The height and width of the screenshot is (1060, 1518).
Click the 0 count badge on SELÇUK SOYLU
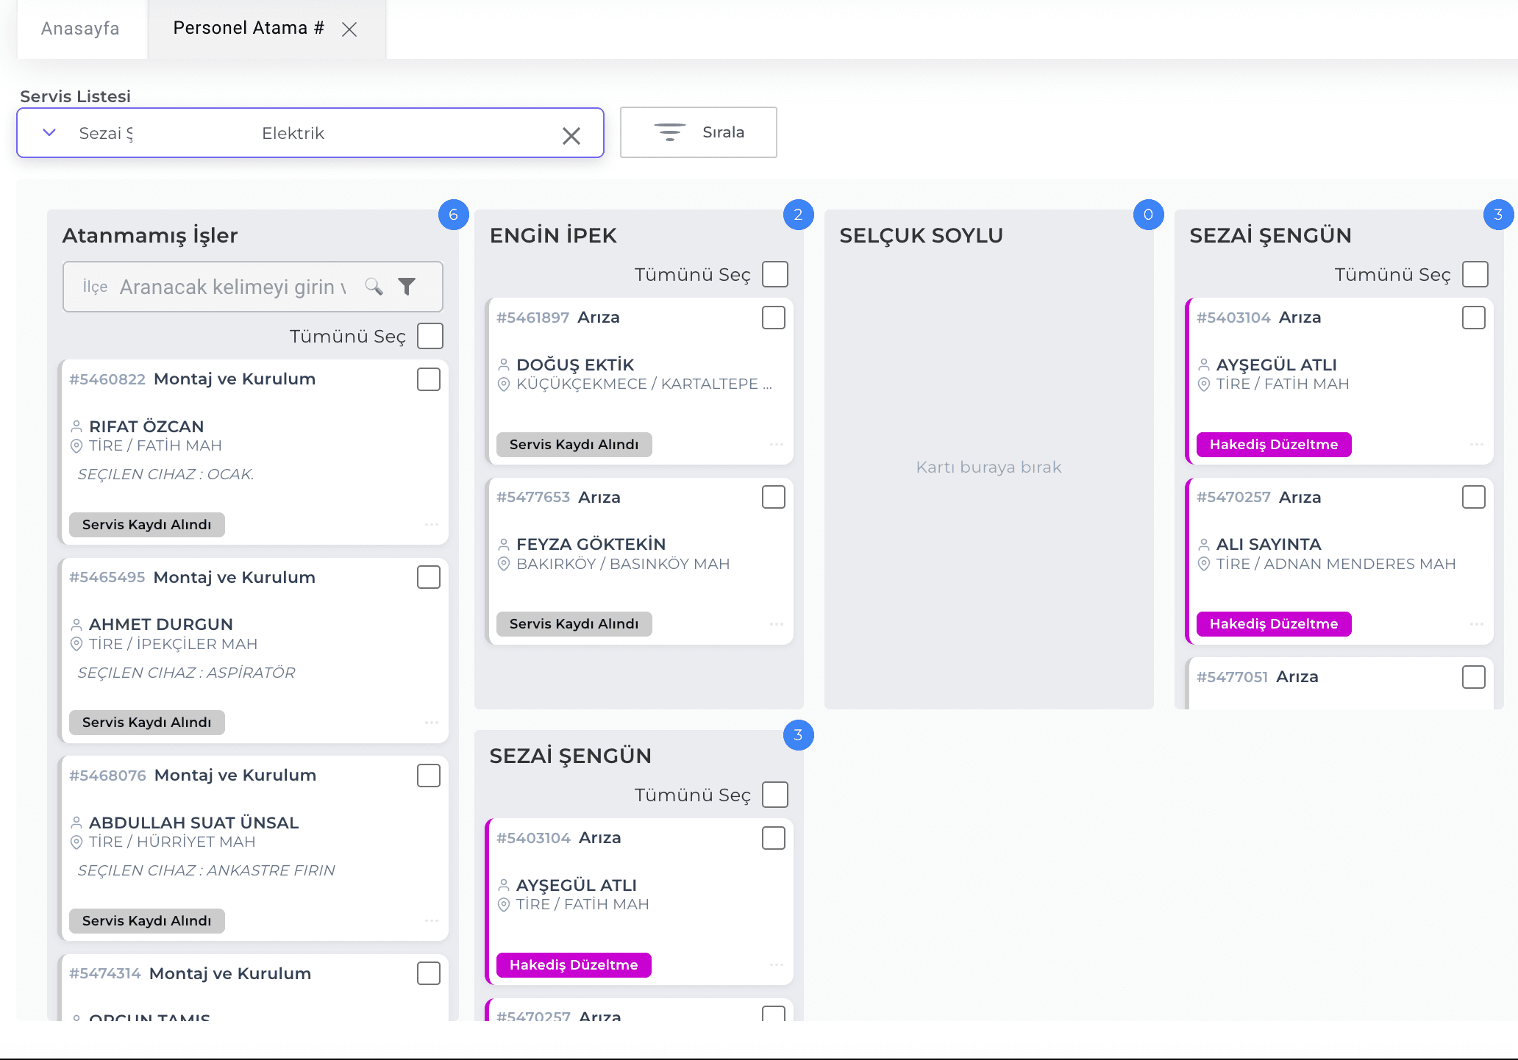[x=1149, y=215]
